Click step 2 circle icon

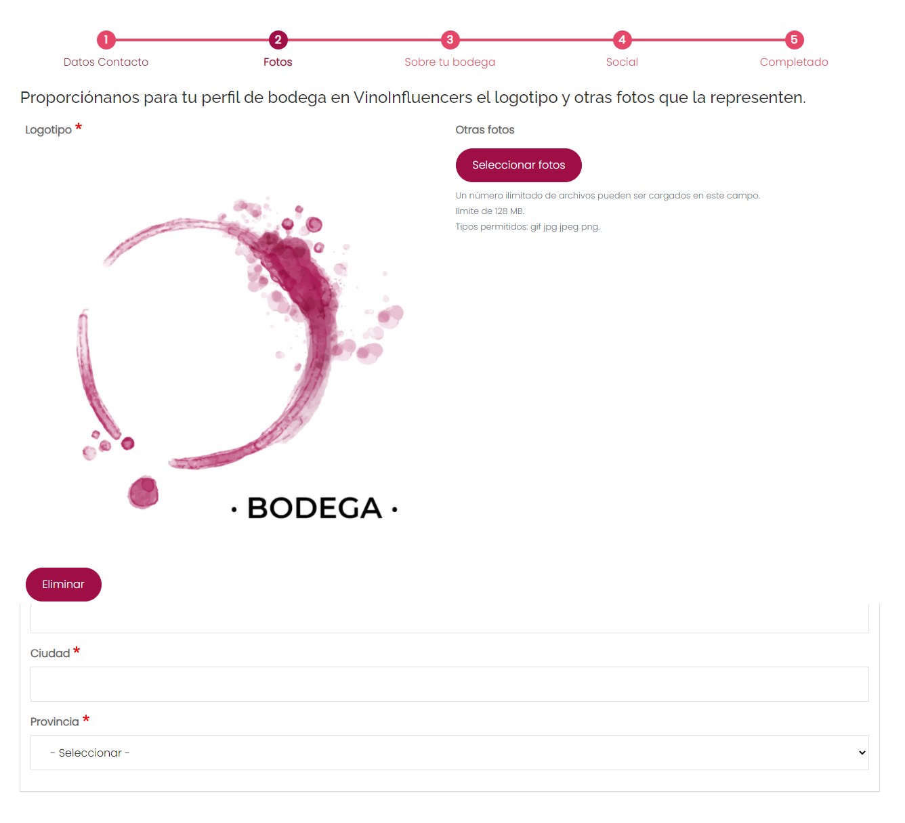point(278,40)
